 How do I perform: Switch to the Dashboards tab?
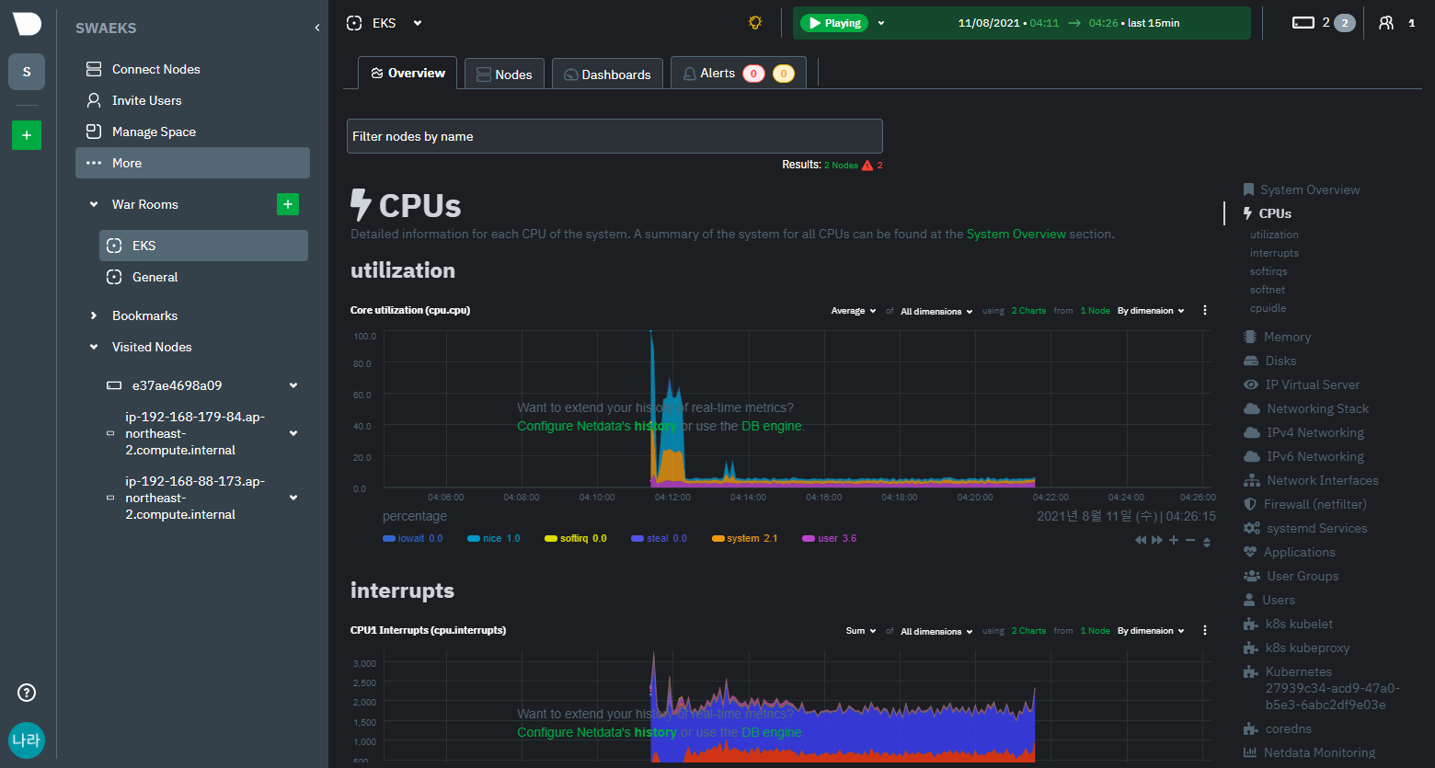coord(607,75)
